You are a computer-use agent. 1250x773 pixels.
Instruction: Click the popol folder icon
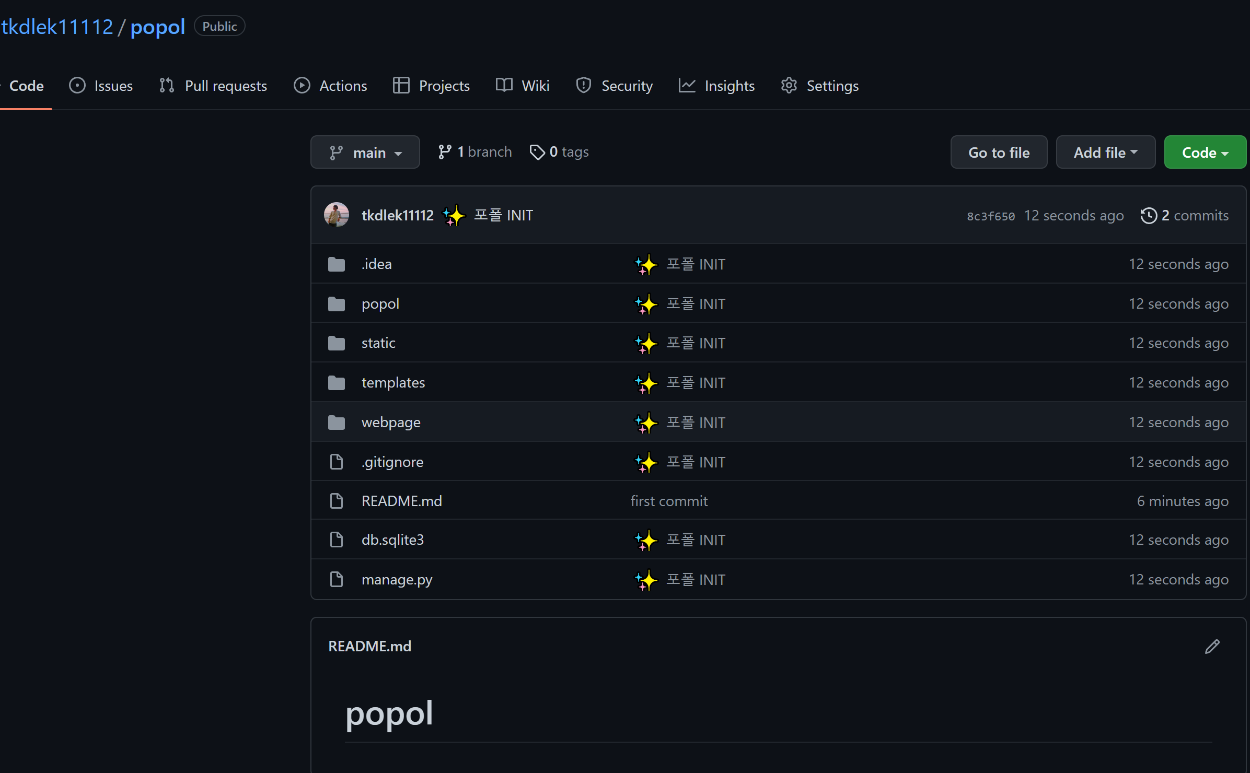337,304
